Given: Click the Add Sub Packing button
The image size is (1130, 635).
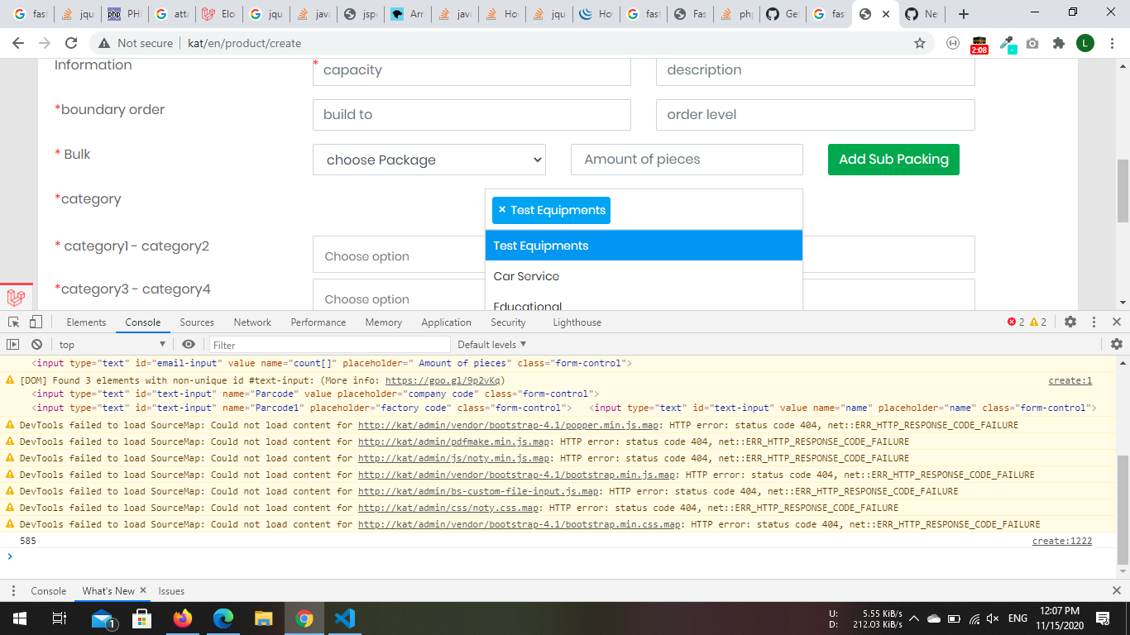Looking at the screenshot, I should pyautogui.click(x=893, y=160).
